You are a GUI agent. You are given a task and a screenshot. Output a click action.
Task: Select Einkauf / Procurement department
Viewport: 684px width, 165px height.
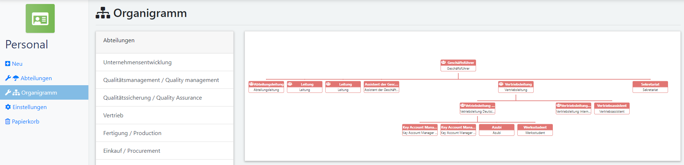[x=164, y=151]
